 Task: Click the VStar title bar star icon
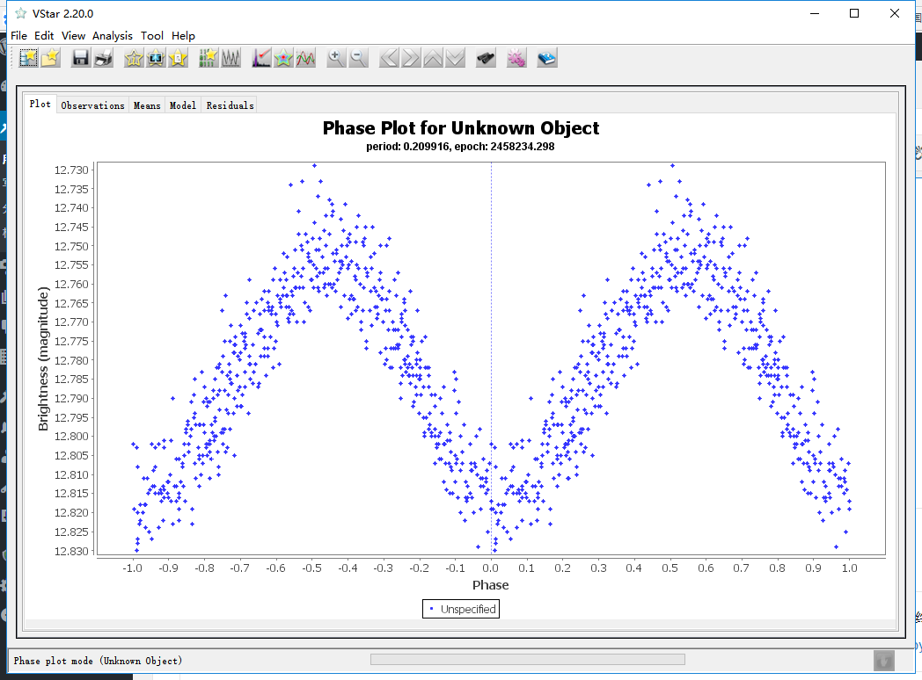[x=20, y=13]
